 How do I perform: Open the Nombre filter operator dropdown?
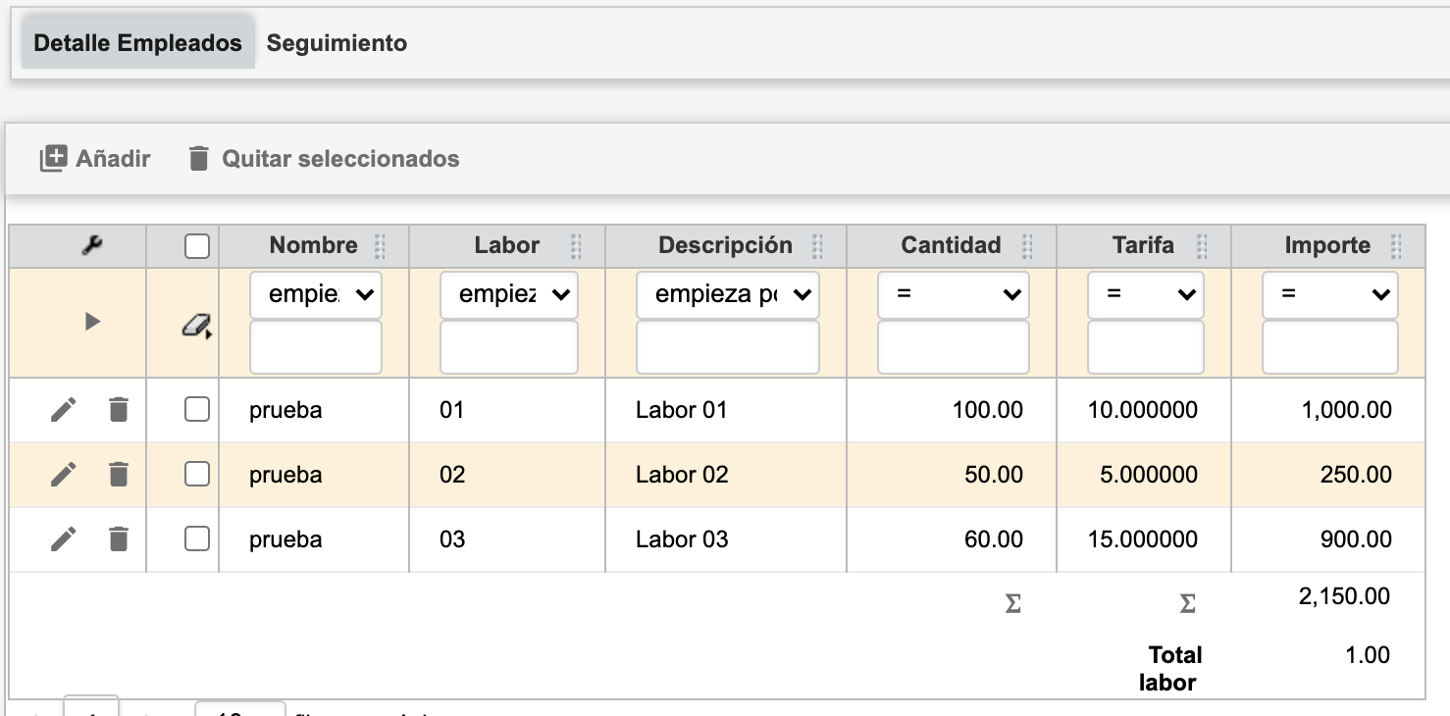[x=315, y=295]
